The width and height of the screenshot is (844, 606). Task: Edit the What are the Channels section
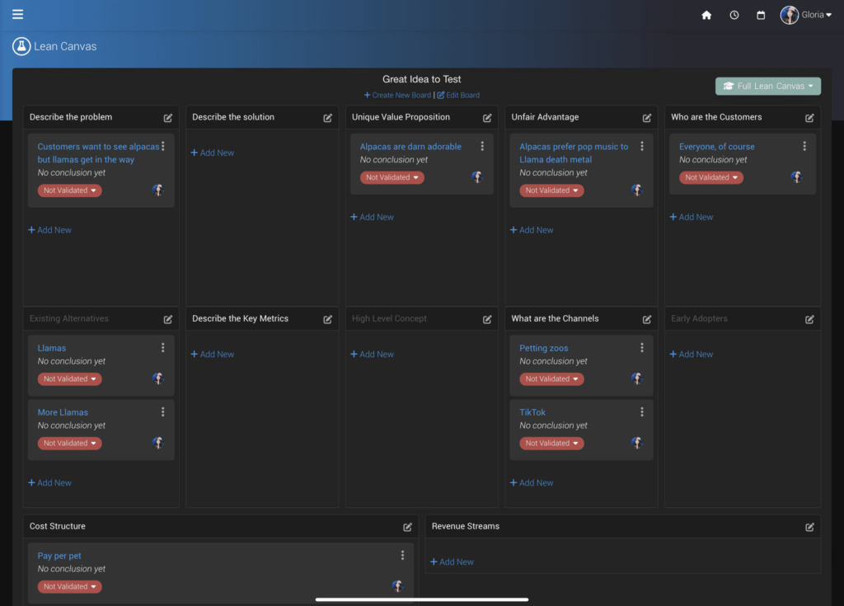(646, 319)
